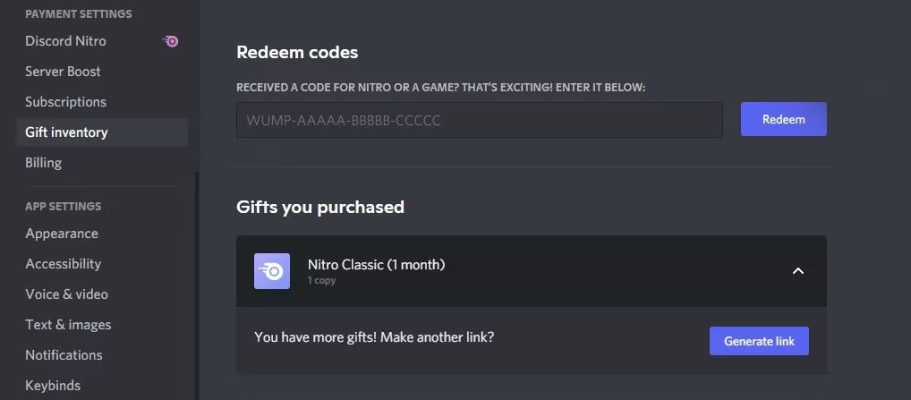Open Voice & video settings
This screenshot has height=400, width=911.
tap(66, 294)
